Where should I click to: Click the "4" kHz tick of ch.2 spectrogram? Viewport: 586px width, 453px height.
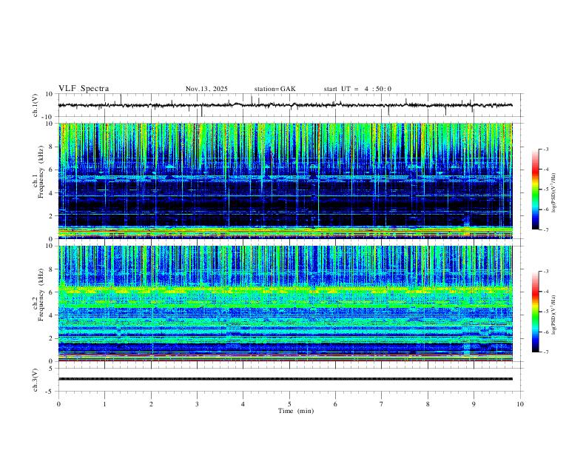point(52,315)
